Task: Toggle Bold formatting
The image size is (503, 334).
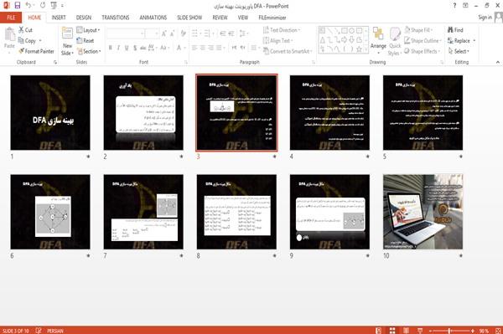Action: click(111, 48)
